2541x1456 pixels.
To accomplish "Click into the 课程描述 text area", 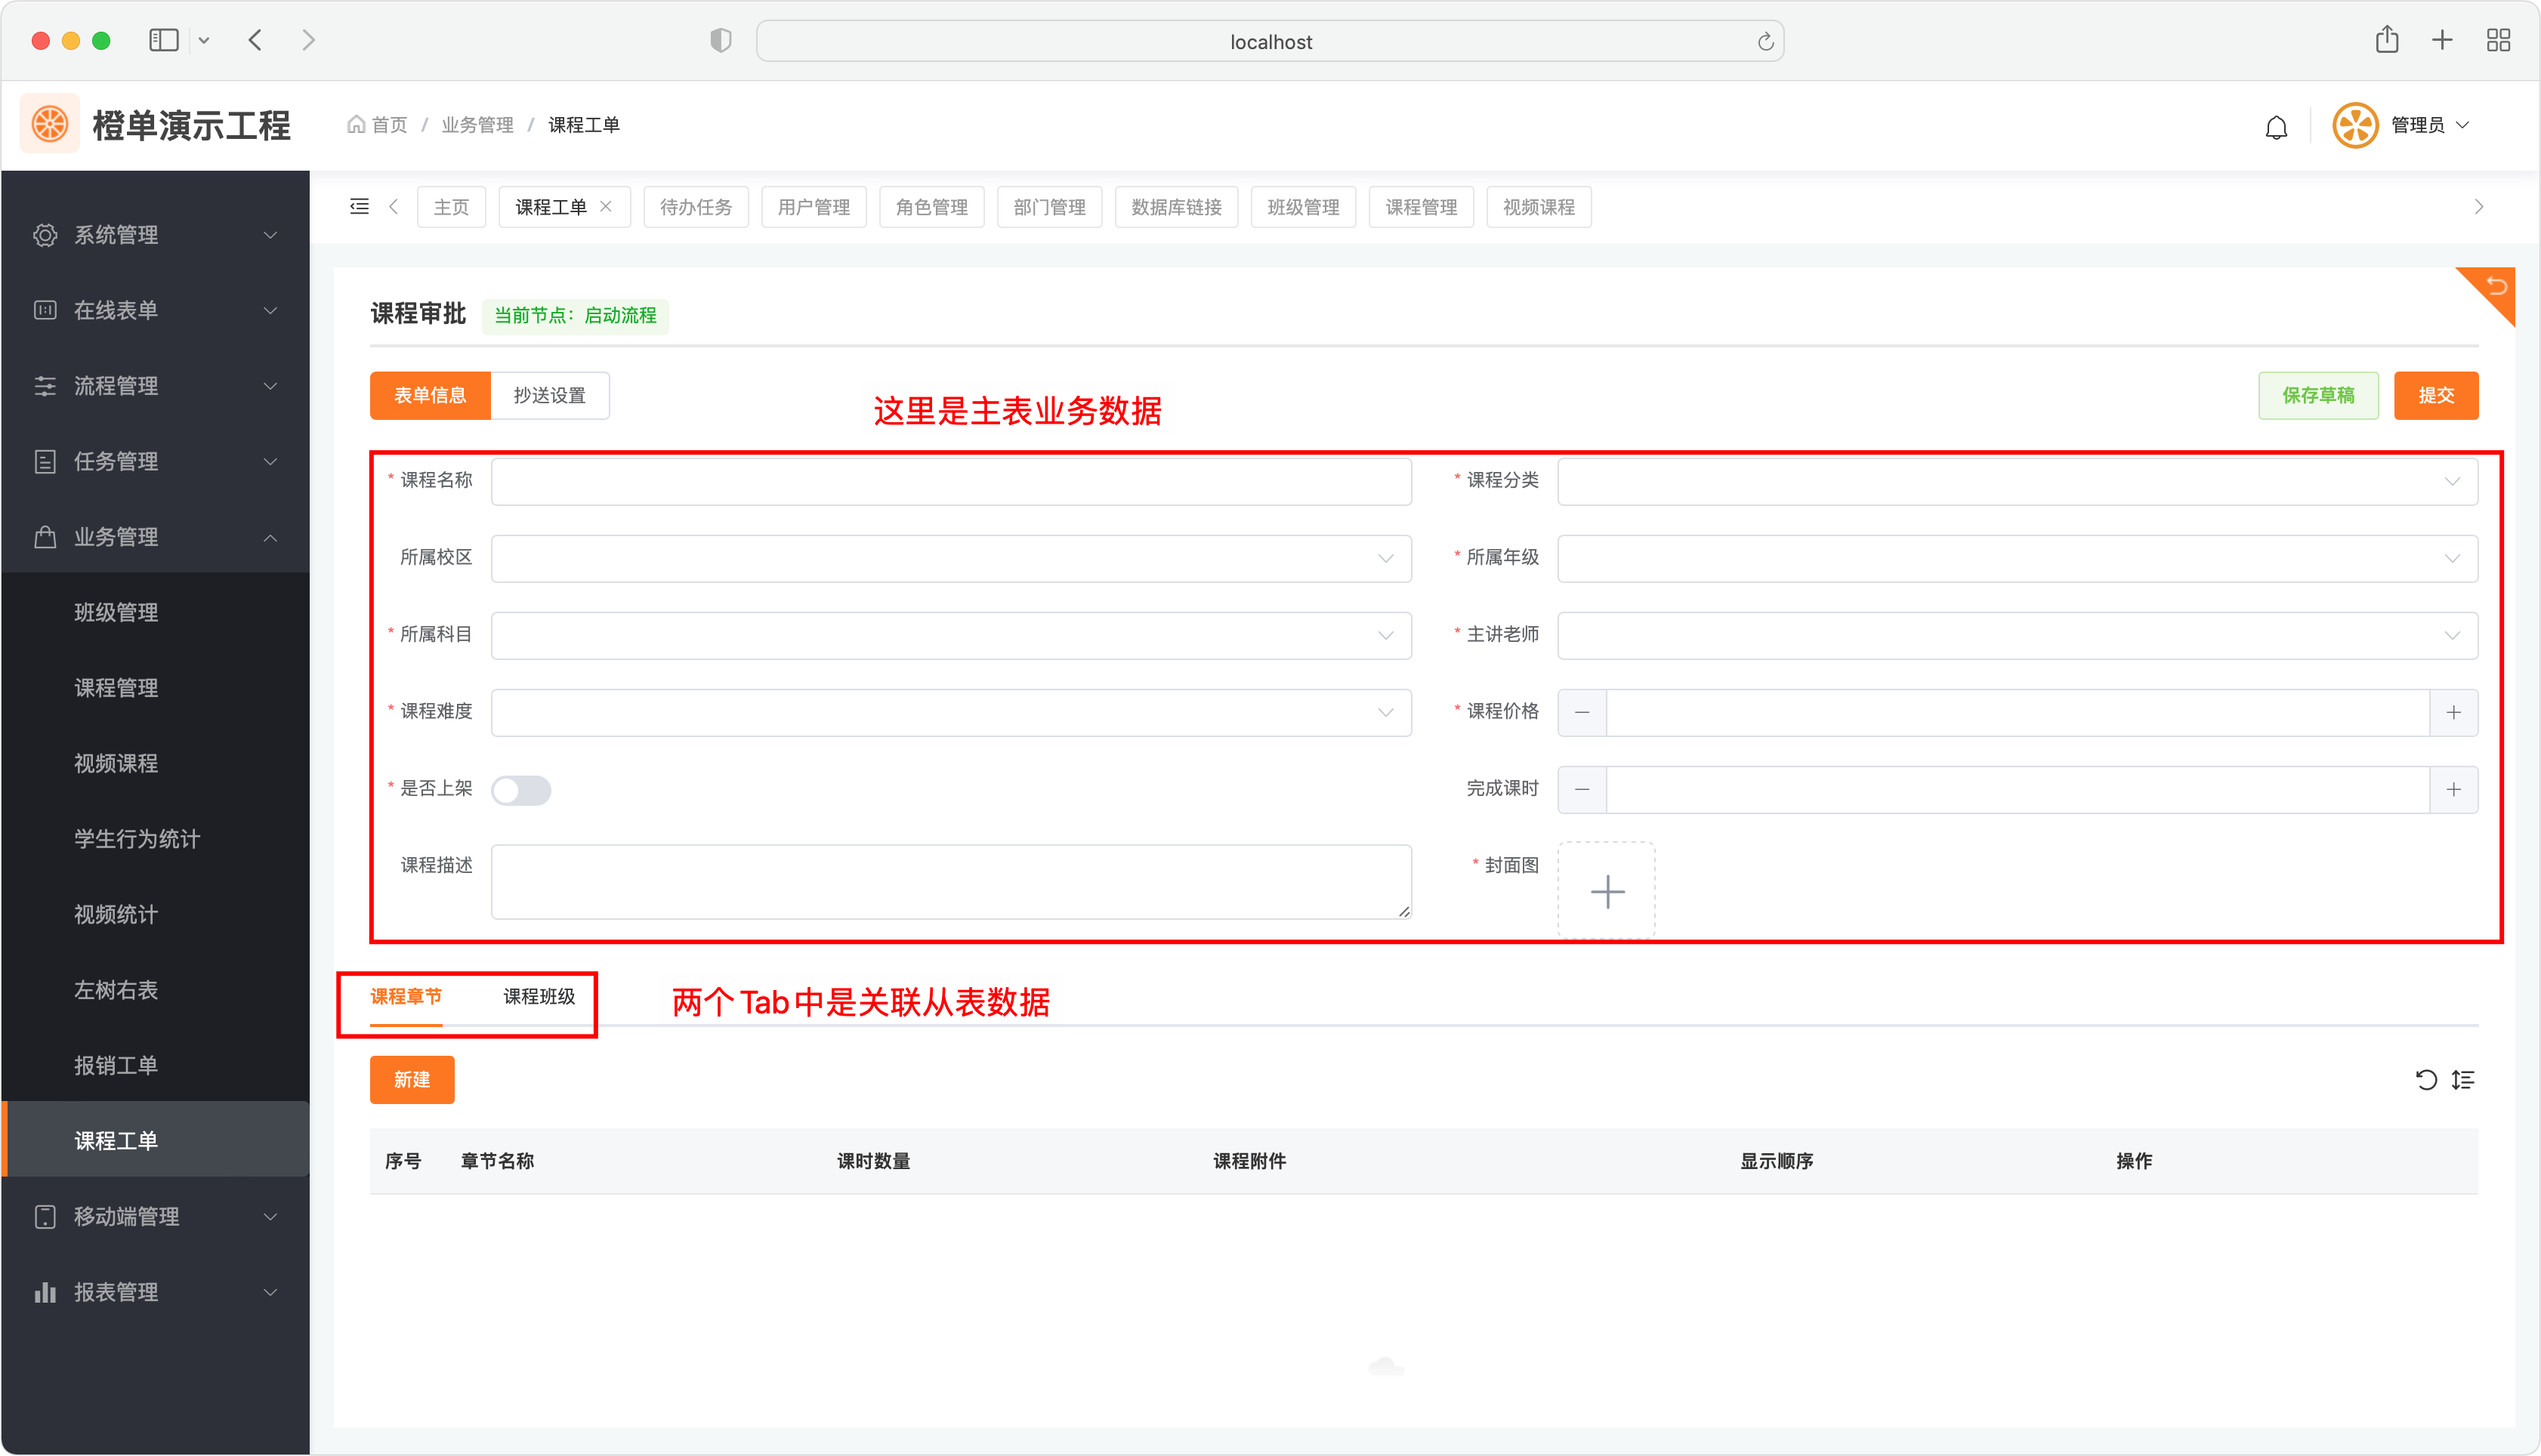I will pos(951,882).
